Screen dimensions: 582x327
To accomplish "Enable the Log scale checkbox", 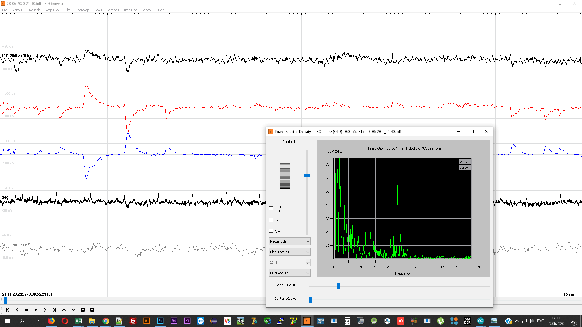I will click(271, 220).
